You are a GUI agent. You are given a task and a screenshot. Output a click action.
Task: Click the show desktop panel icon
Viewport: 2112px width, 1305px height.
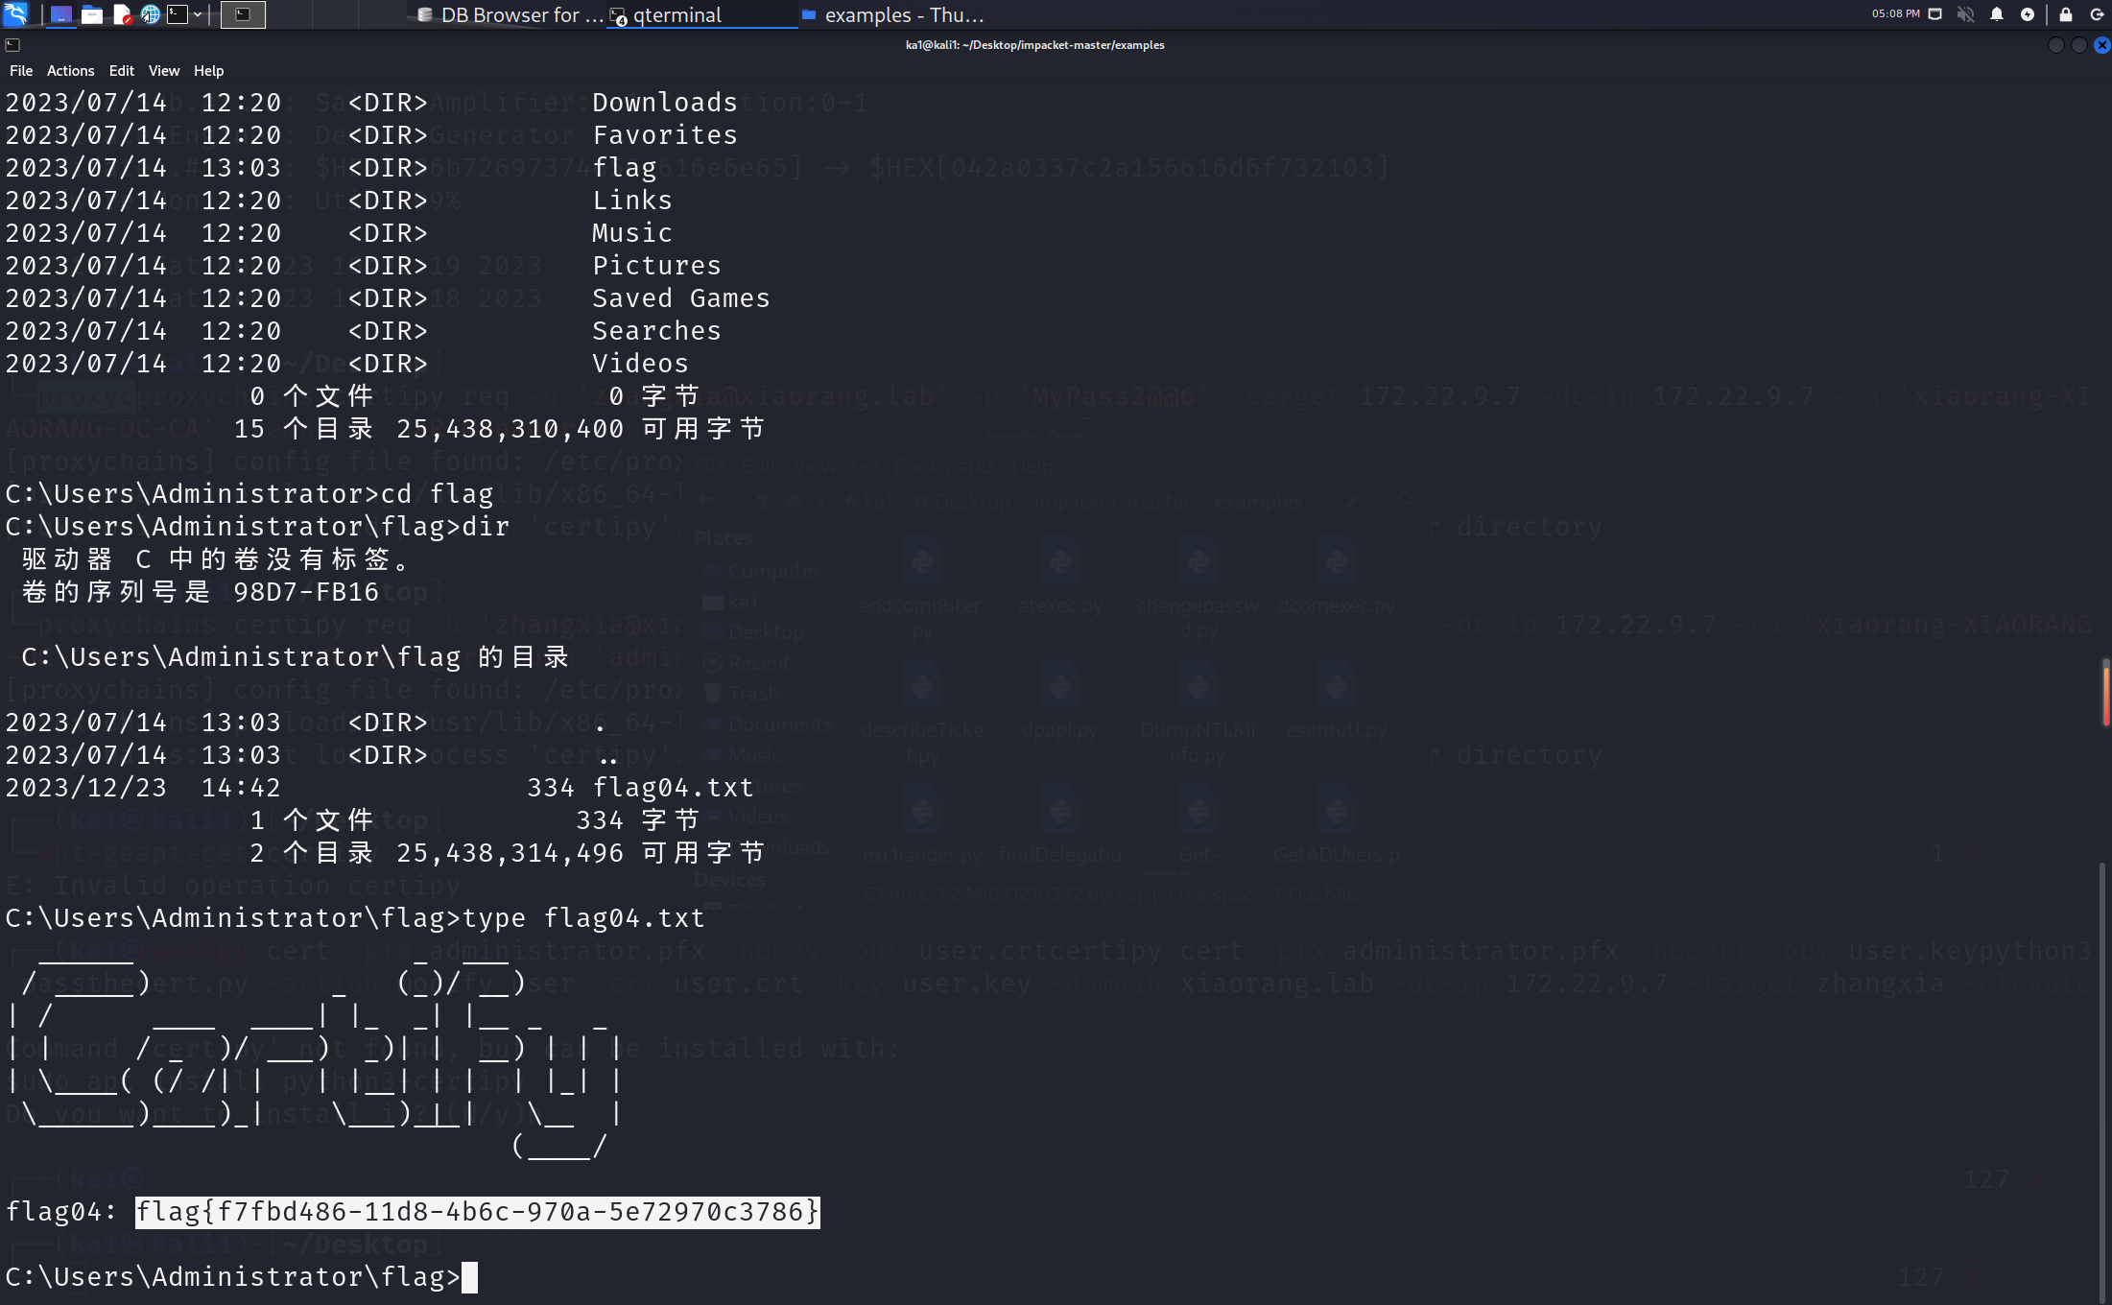click(x=60, y=14)
